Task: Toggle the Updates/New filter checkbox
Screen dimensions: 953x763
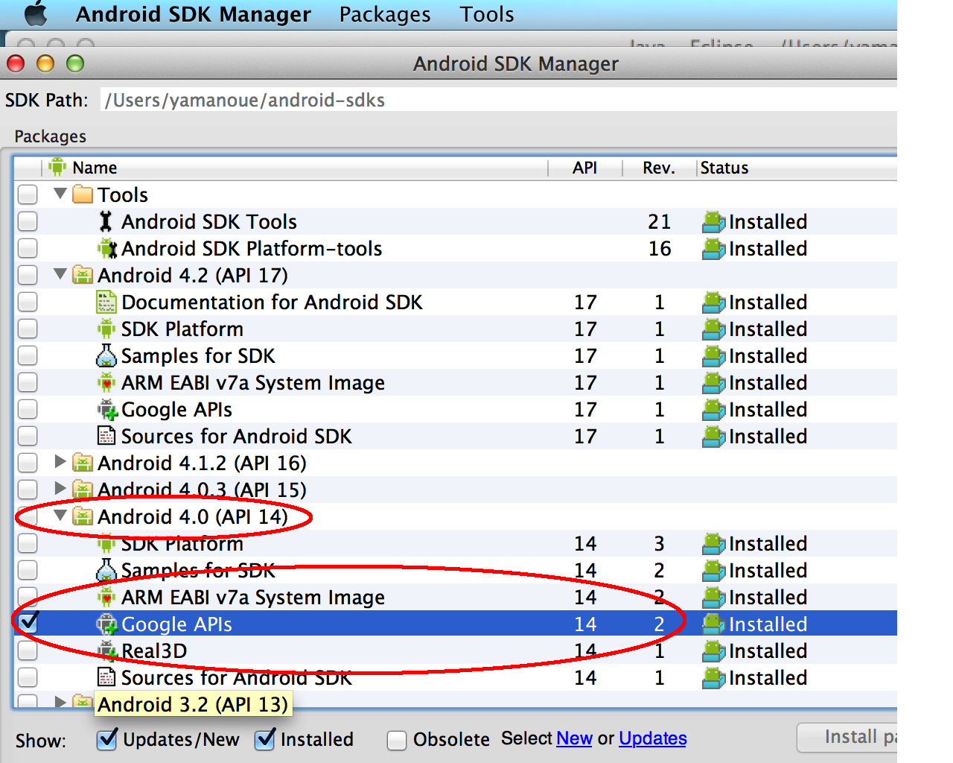Action: click(x=107, y=739)
